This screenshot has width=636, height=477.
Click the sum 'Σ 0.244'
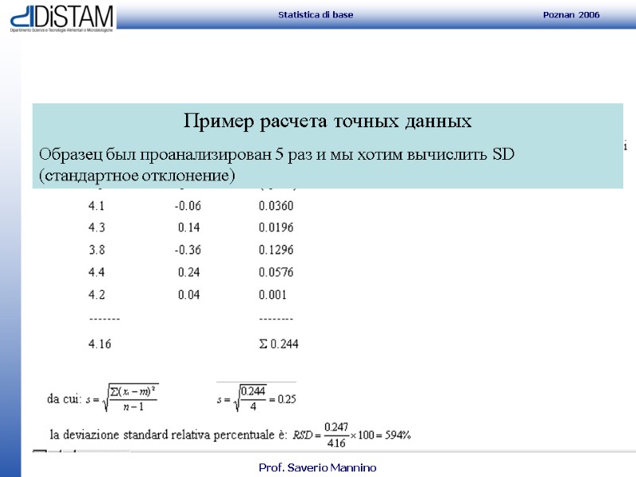279,344
